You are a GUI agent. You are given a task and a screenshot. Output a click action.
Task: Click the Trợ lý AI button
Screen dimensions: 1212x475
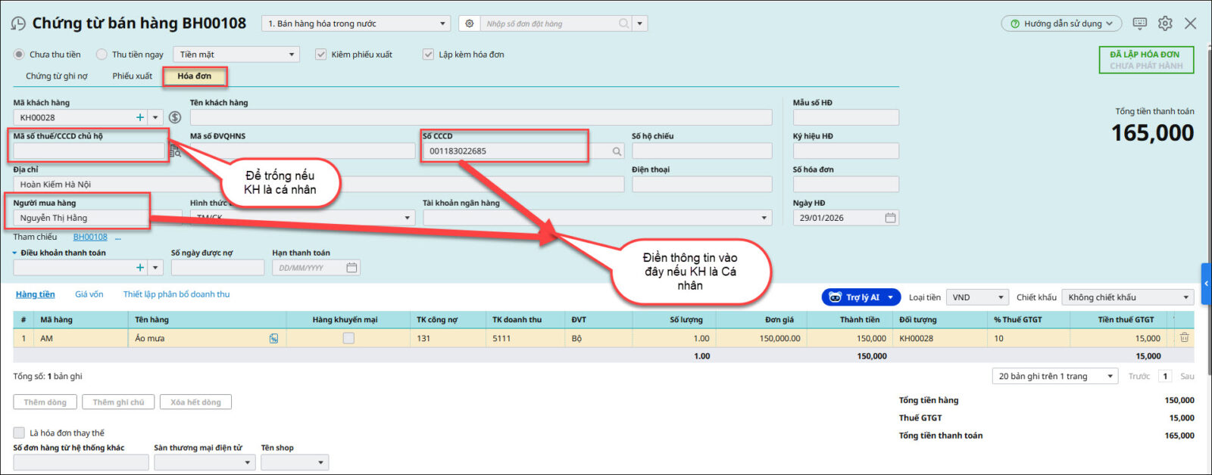point(861,297)
